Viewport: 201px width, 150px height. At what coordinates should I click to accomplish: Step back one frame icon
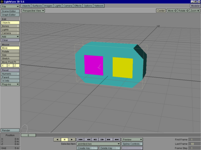95,140
